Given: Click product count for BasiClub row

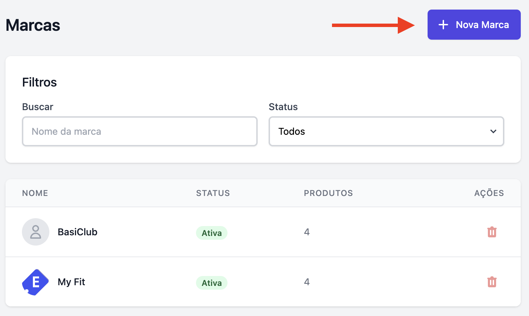Looking at the screenshot, I should pyautogui.click(x=307, y=232).
